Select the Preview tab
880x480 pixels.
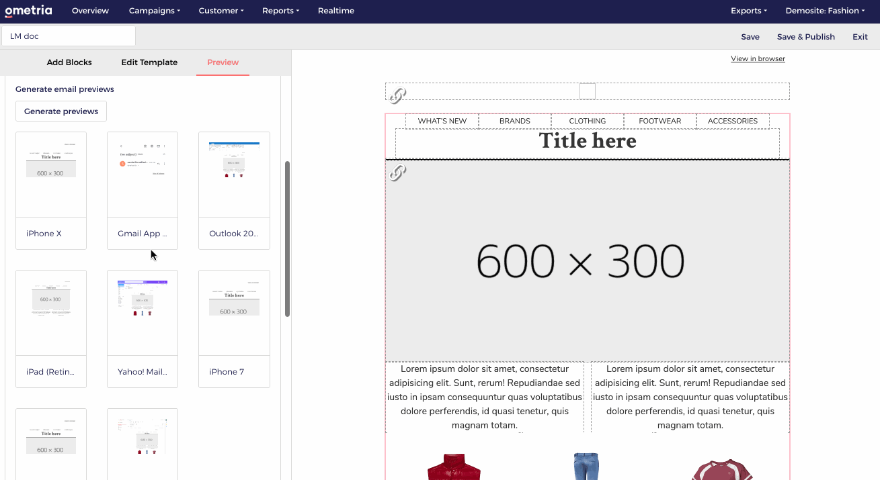[223, 62]
